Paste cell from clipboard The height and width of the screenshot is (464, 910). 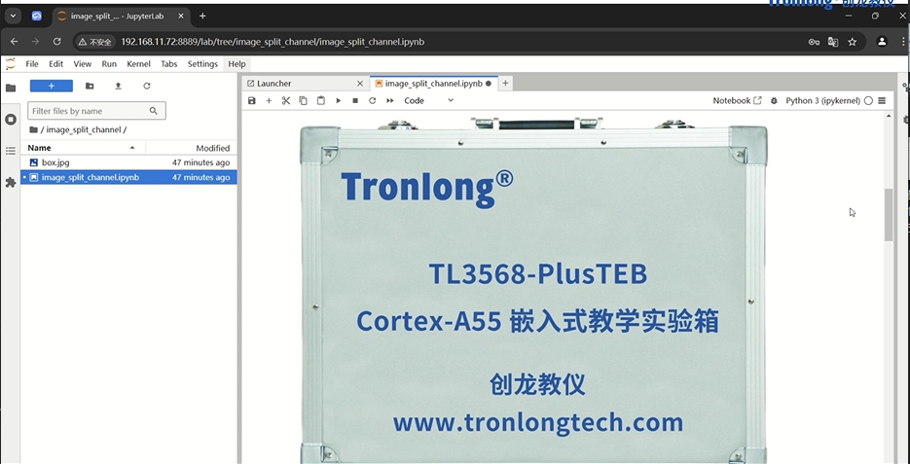(x=321, y=100)
